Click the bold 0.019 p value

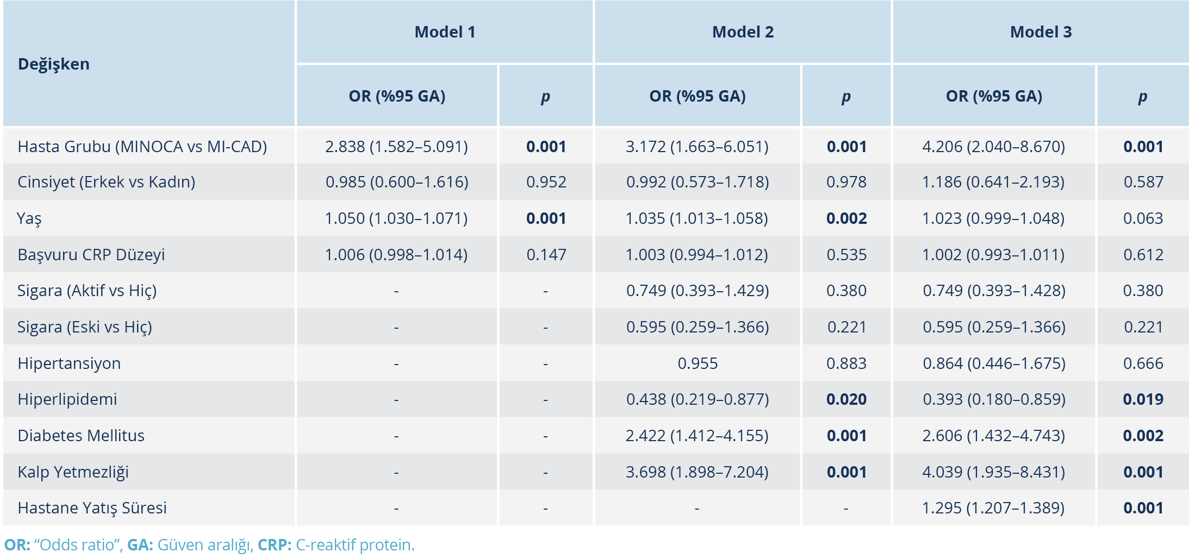pyautogui.click(x=1143, y=399)
